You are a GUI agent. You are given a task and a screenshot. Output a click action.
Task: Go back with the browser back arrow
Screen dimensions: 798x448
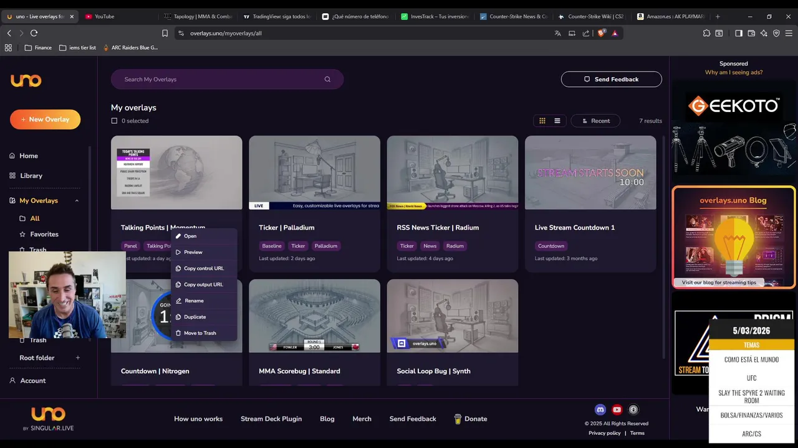(9, 33)
